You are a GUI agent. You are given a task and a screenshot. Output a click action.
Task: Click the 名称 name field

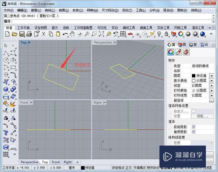pos(202,71)
